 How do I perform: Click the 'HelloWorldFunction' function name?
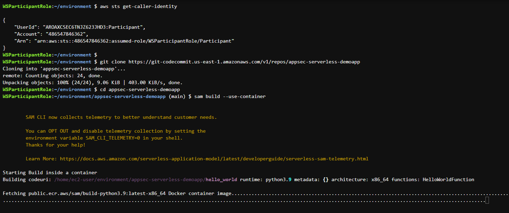449,180
